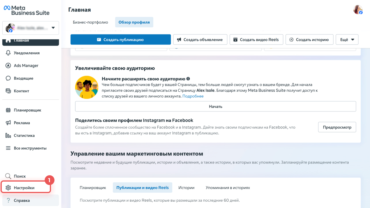Open Настройки via the gear icon

pos(8,188)
